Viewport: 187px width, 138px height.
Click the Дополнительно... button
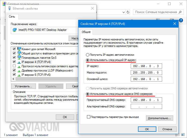(x=159, y=118)
